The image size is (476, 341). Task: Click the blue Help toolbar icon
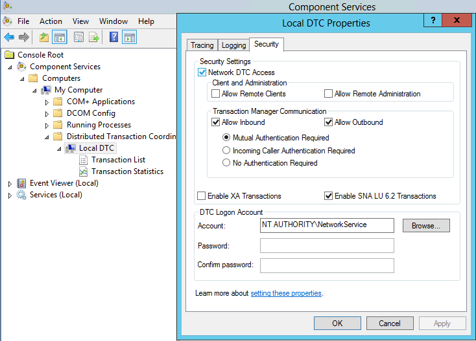(x=113, y=38)
